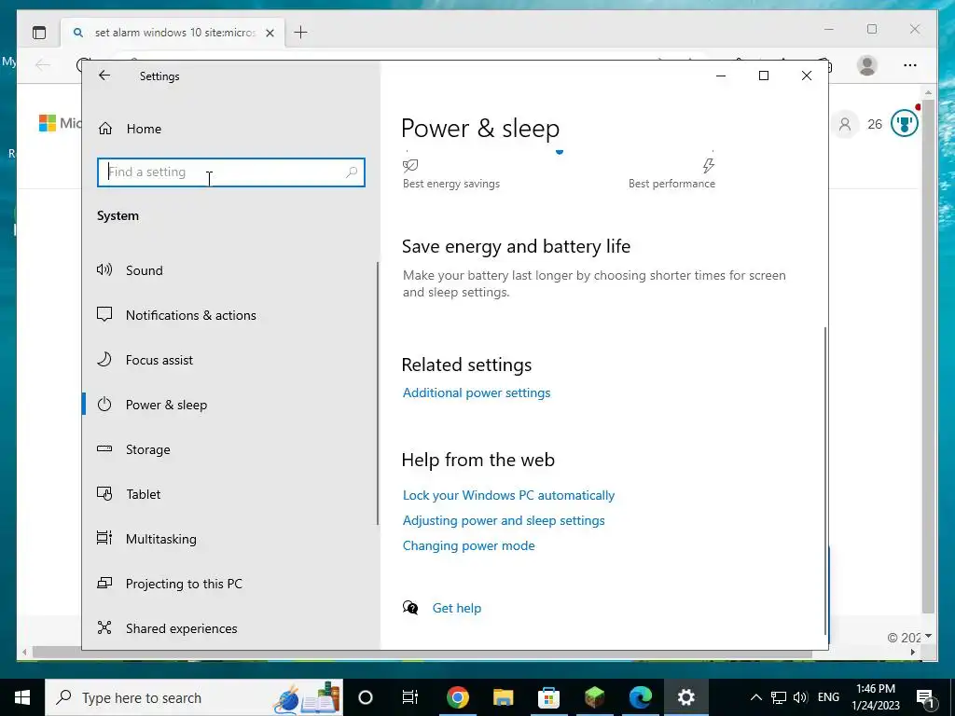Open Multitasking settings
The width and height of the screenshot is (955, 716).
point(160,539)
